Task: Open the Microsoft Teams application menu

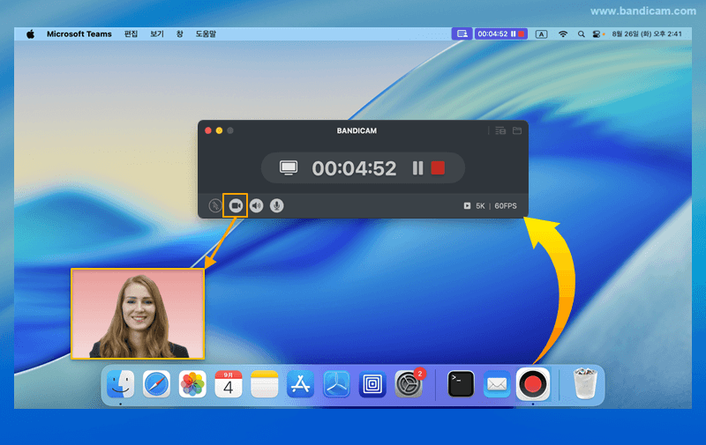Action: (79, 33)
